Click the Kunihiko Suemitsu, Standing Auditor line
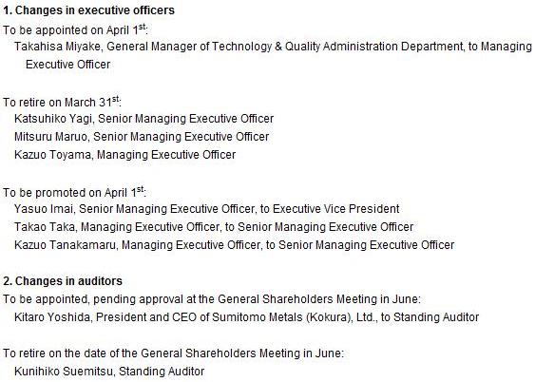The height and width of the screenshot is (382, 535). (x=109, y=372)
